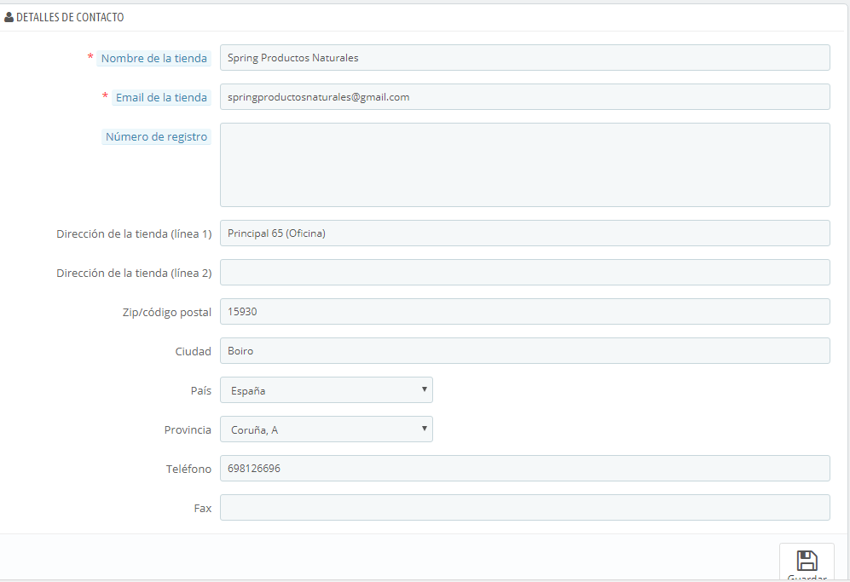This screenshot has width=850, height=582.
Task: Click the Detalles de Contacto panel heading
Action: tap(70, 17)
